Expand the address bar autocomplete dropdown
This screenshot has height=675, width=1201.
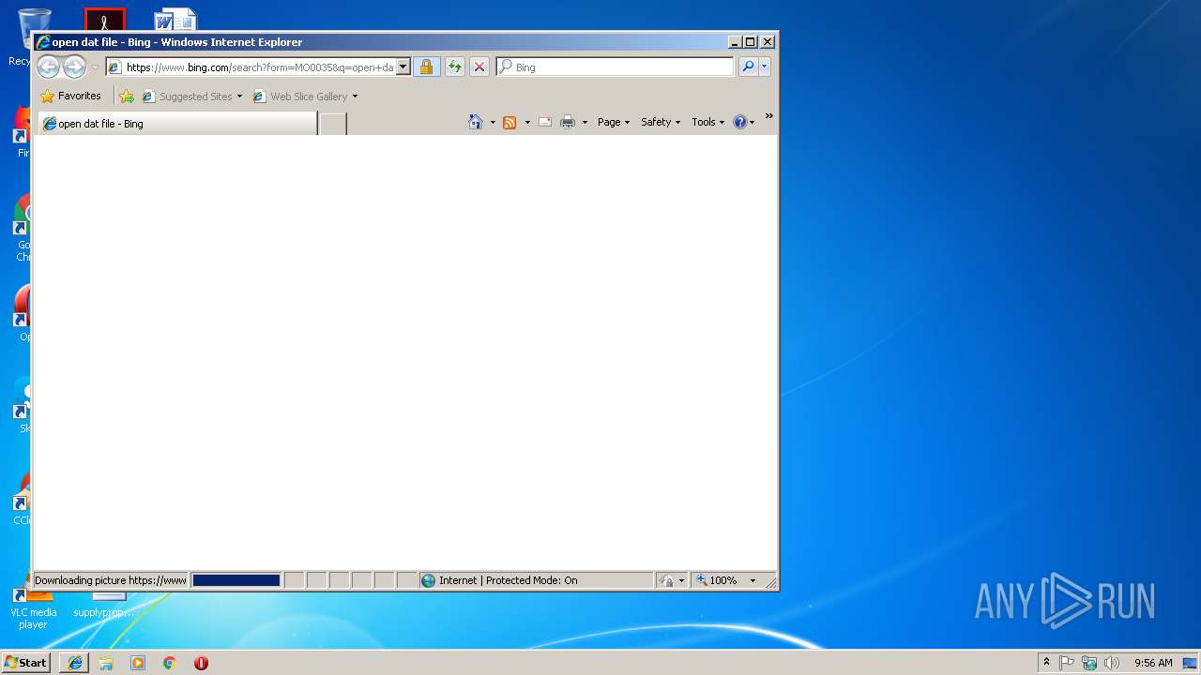point(403,67)
